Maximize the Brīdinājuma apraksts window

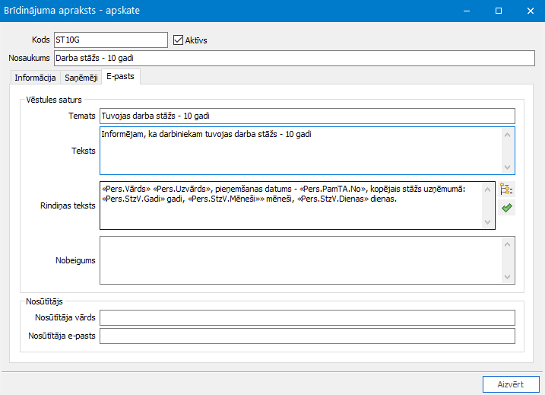[x=498, y=11]
